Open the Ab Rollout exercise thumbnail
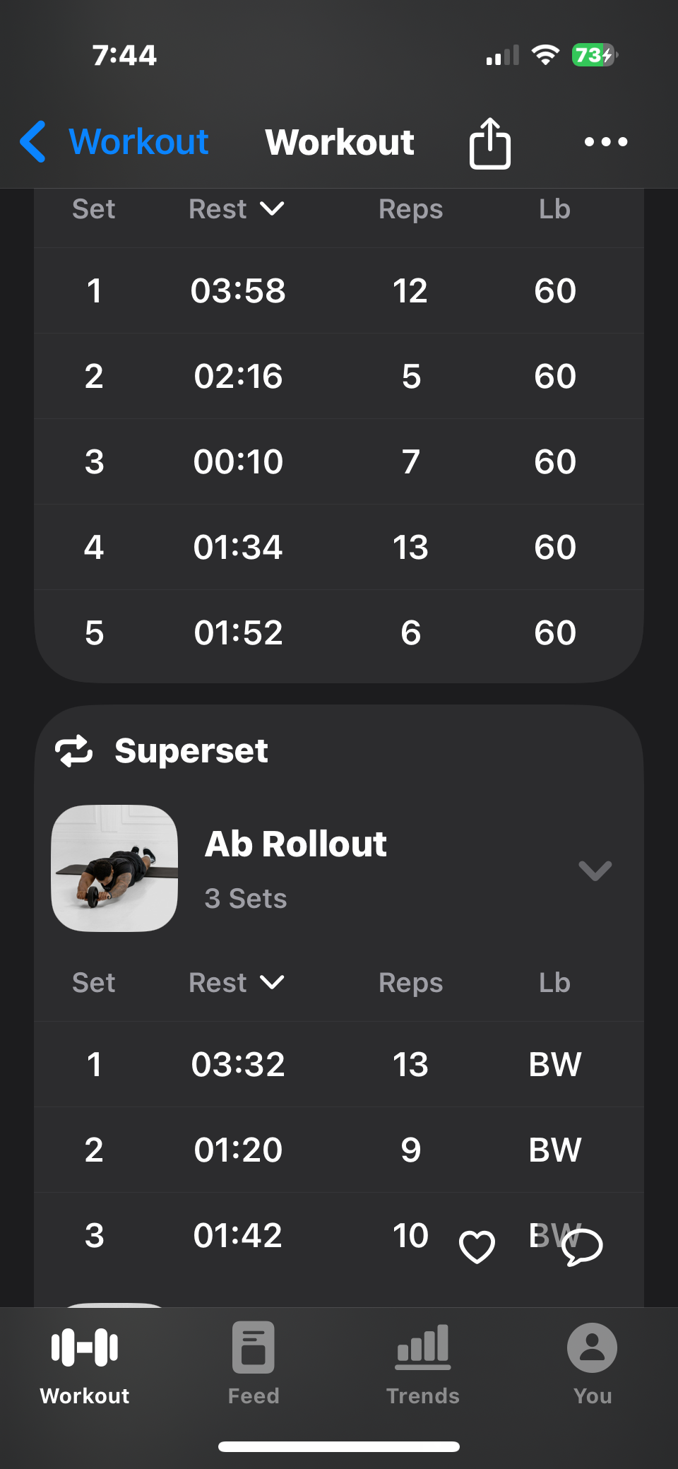 (114, 868)
